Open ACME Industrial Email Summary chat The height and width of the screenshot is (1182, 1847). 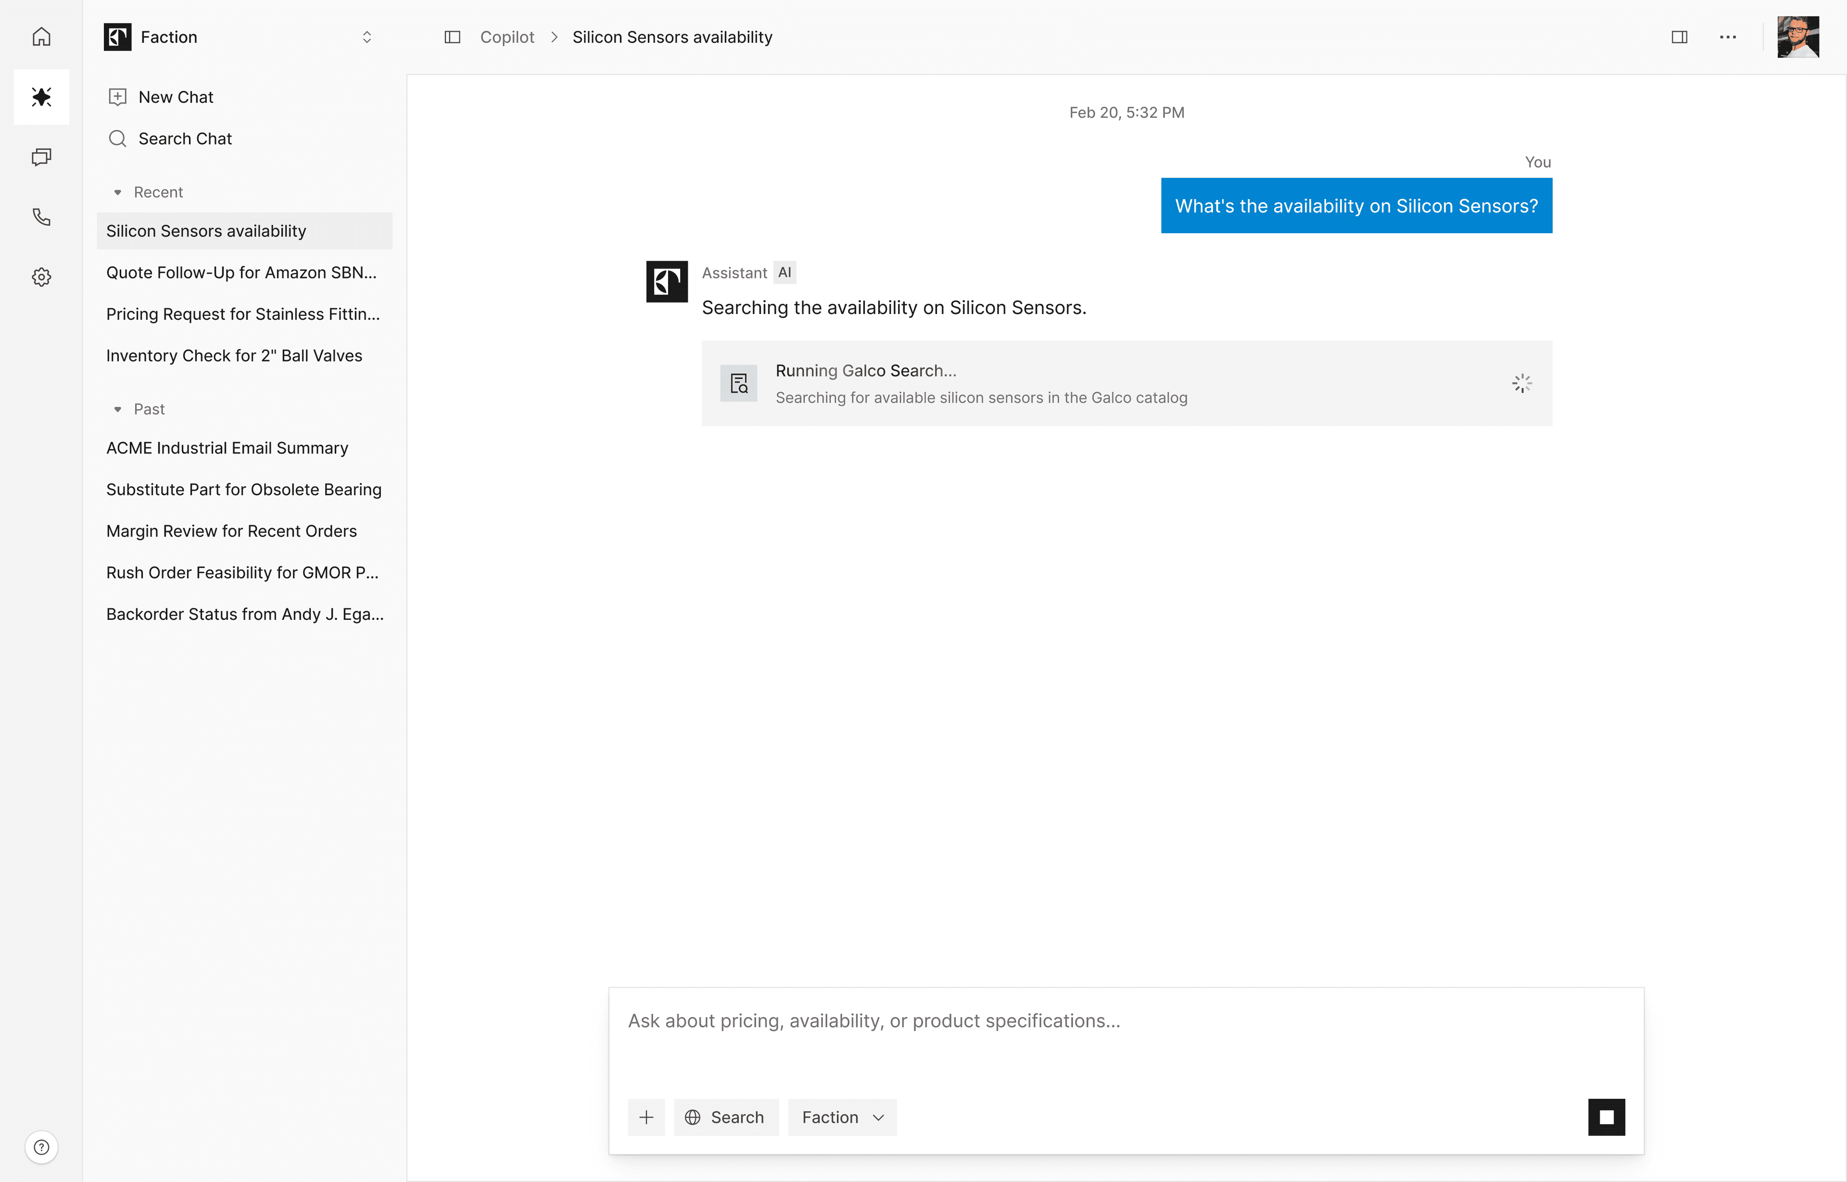click(244, 448)
